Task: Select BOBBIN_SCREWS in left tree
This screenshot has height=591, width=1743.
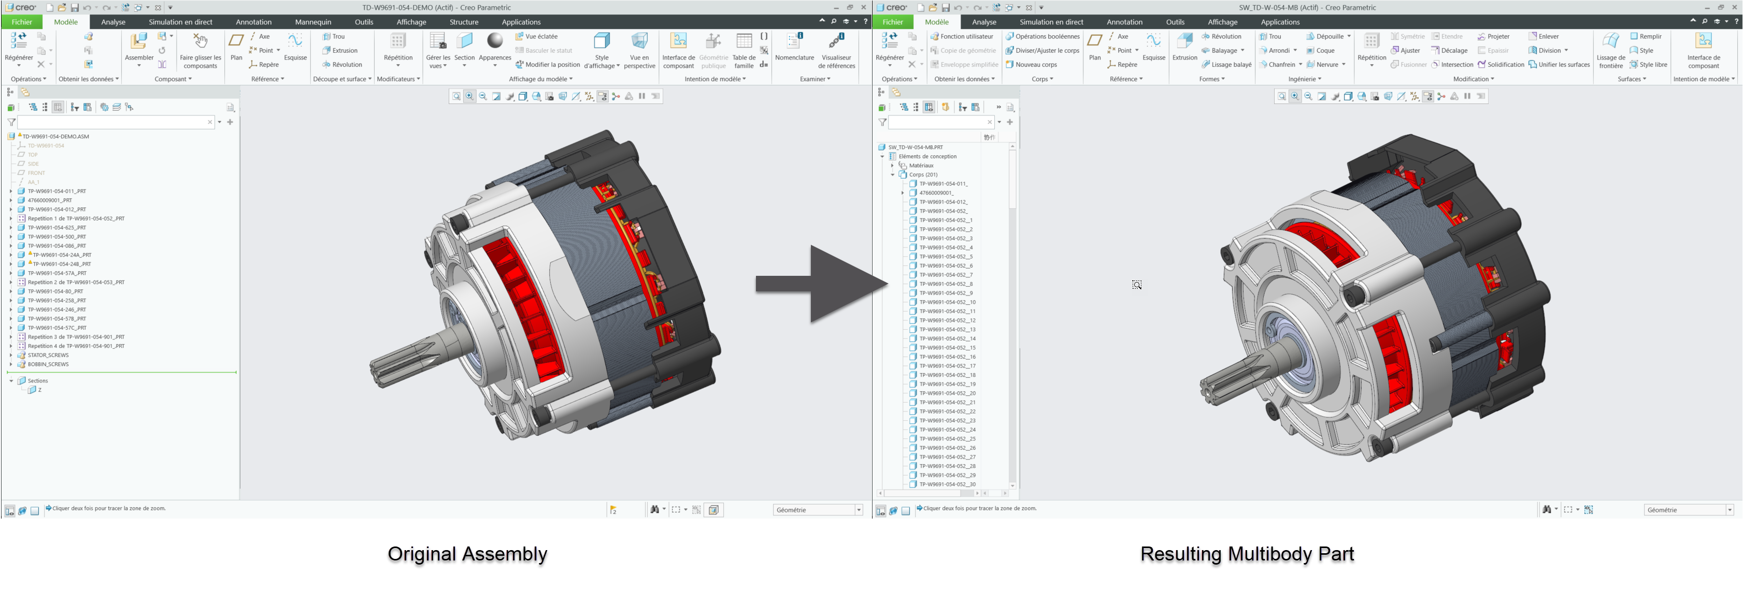Action: pos(48,364)
